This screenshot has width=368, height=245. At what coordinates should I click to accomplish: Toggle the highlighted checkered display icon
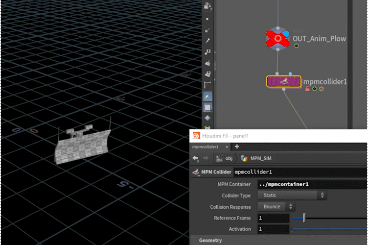tap(208, 107)
